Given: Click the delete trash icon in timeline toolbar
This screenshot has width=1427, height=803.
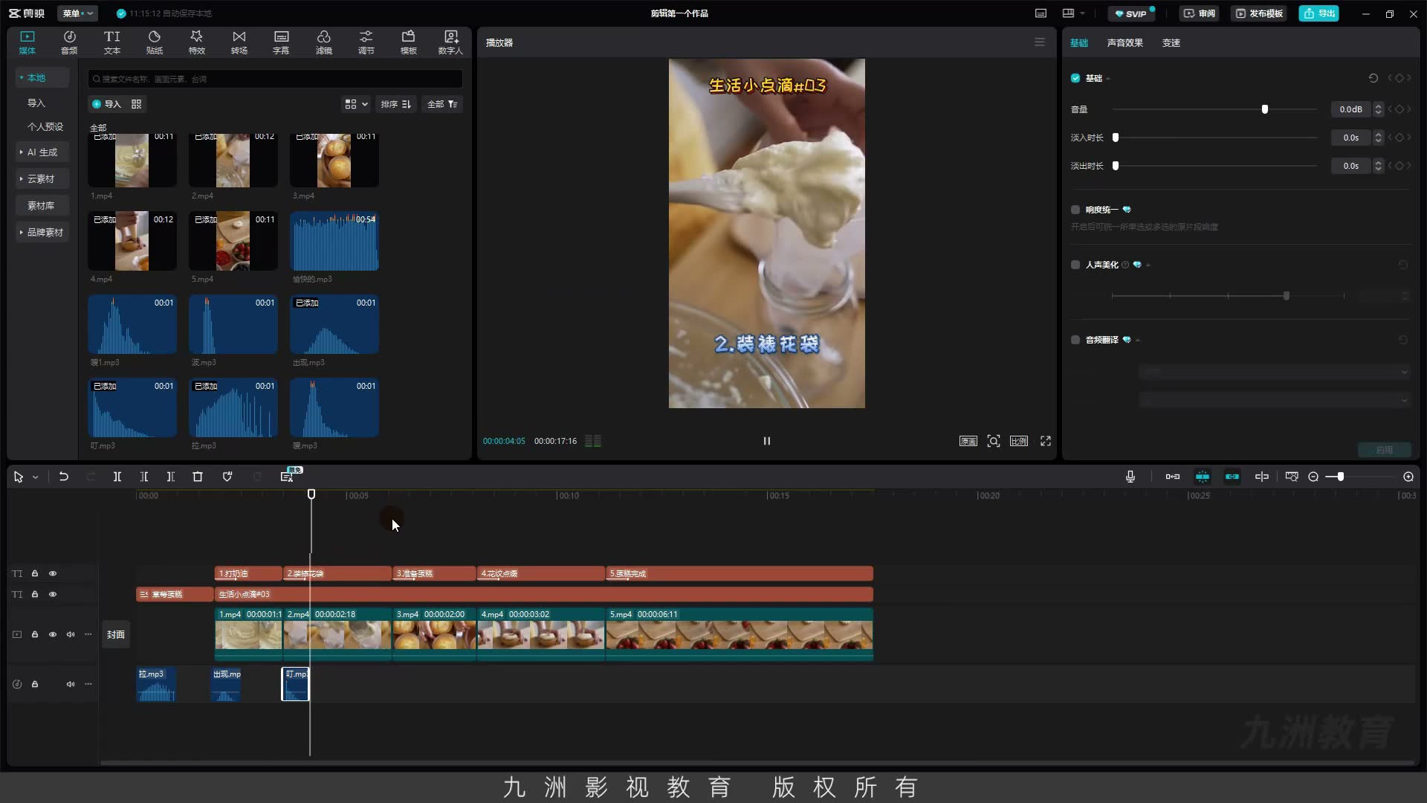Looking at the screenshot, I should tap(198, 477).
